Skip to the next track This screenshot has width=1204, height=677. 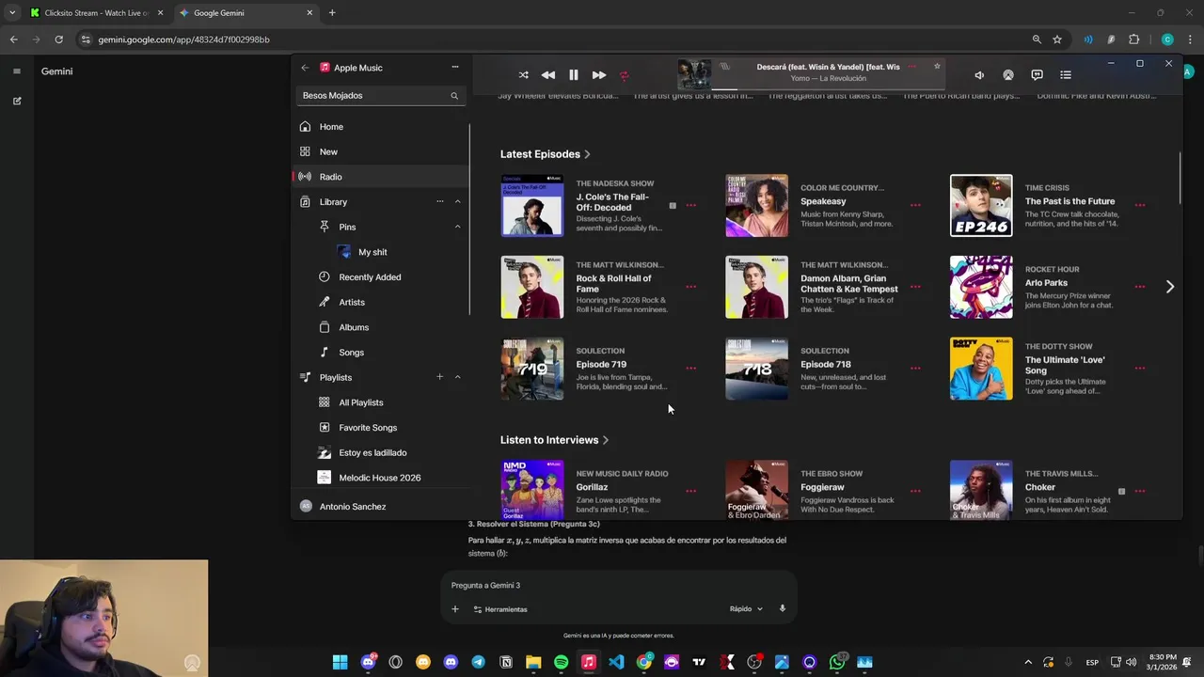click(x=599, y=75)
